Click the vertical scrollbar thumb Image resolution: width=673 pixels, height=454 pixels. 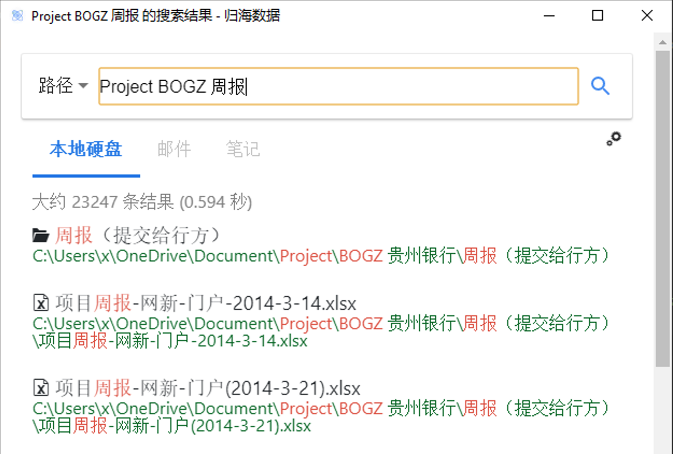[662, 204]
